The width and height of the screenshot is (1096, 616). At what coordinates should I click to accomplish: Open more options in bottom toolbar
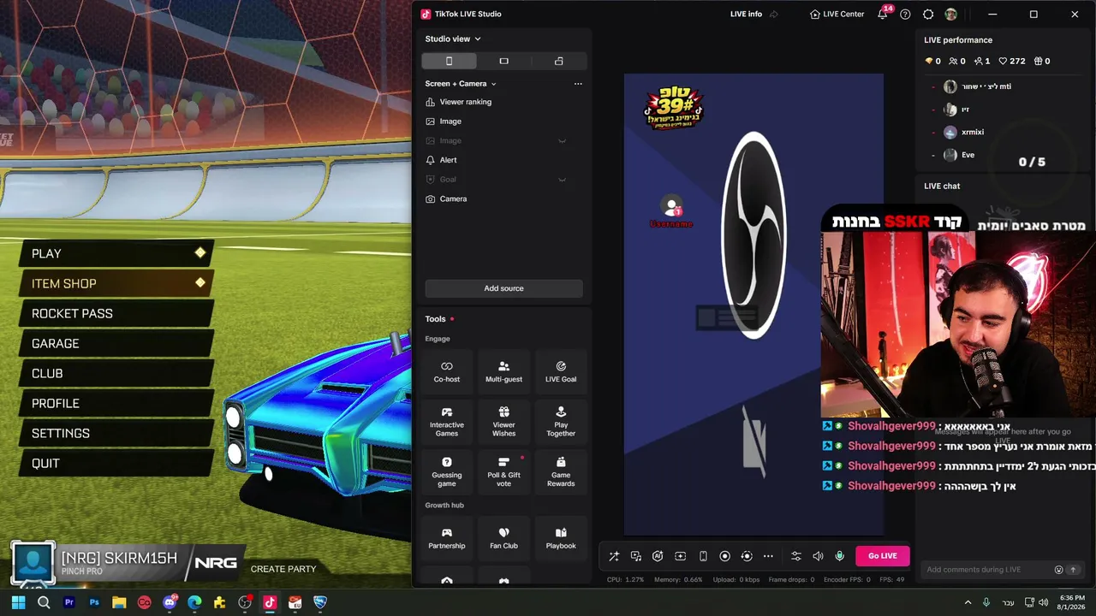click(768, 556)
